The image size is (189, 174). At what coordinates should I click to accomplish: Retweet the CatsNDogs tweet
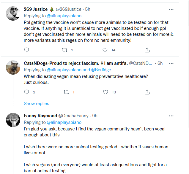click(x=67, y=92)
